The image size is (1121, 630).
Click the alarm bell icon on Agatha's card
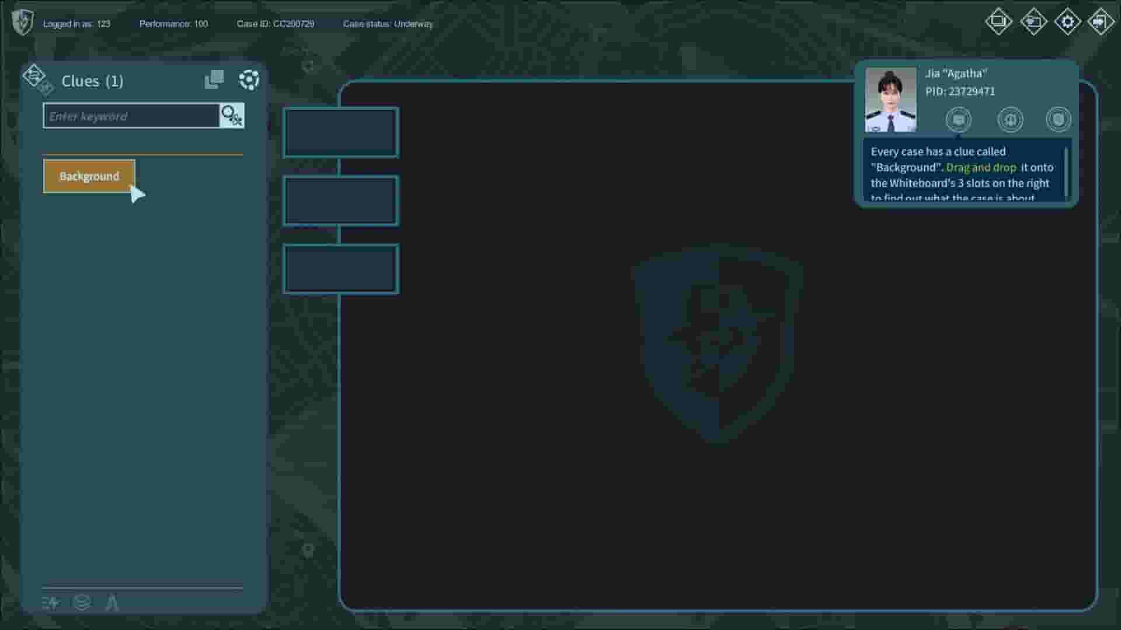click(x=1009, y=119)
